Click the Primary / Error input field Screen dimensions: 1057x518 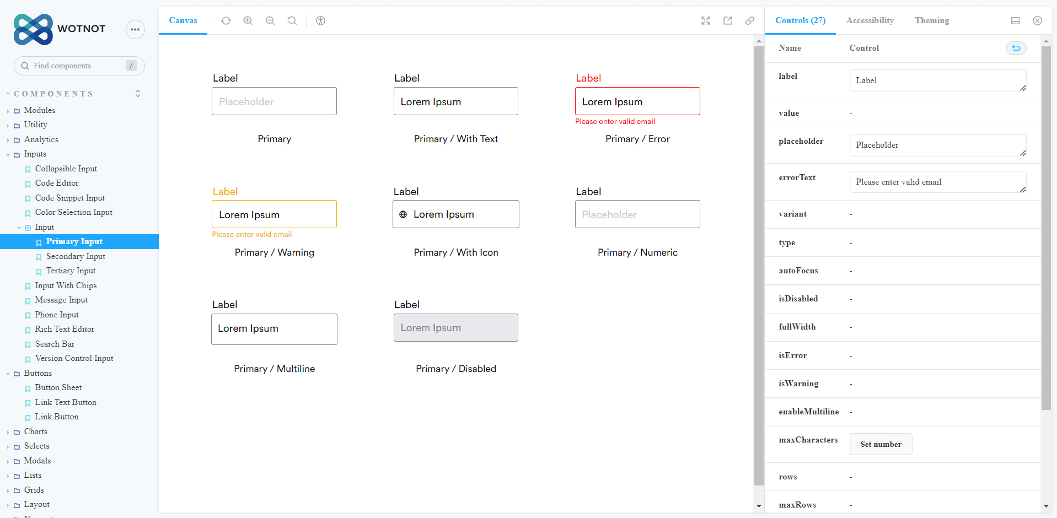[637, 101]
